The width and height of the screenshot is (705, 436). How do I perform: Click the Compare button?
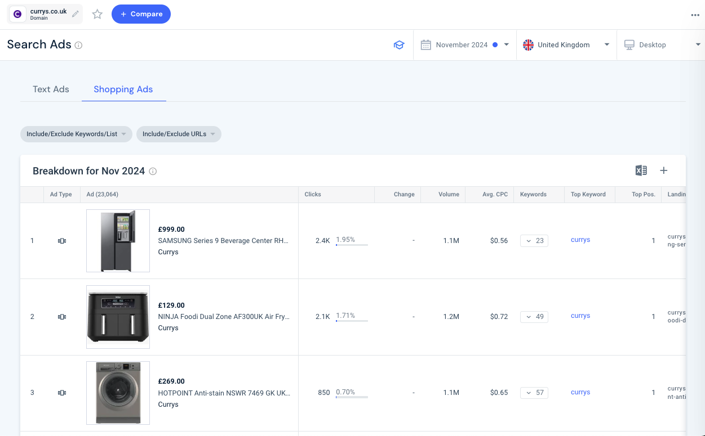[141, 14]
